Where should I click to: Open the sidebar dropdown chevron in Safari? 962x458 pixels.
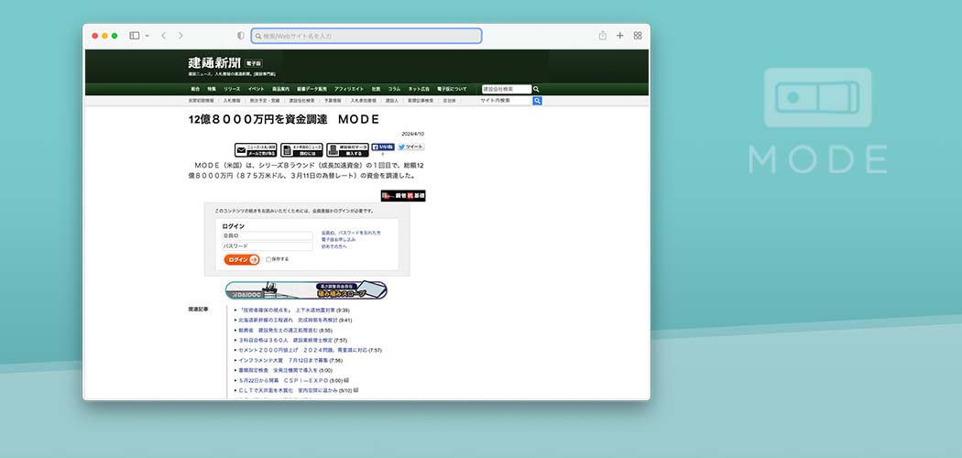(x=147, y=36)
